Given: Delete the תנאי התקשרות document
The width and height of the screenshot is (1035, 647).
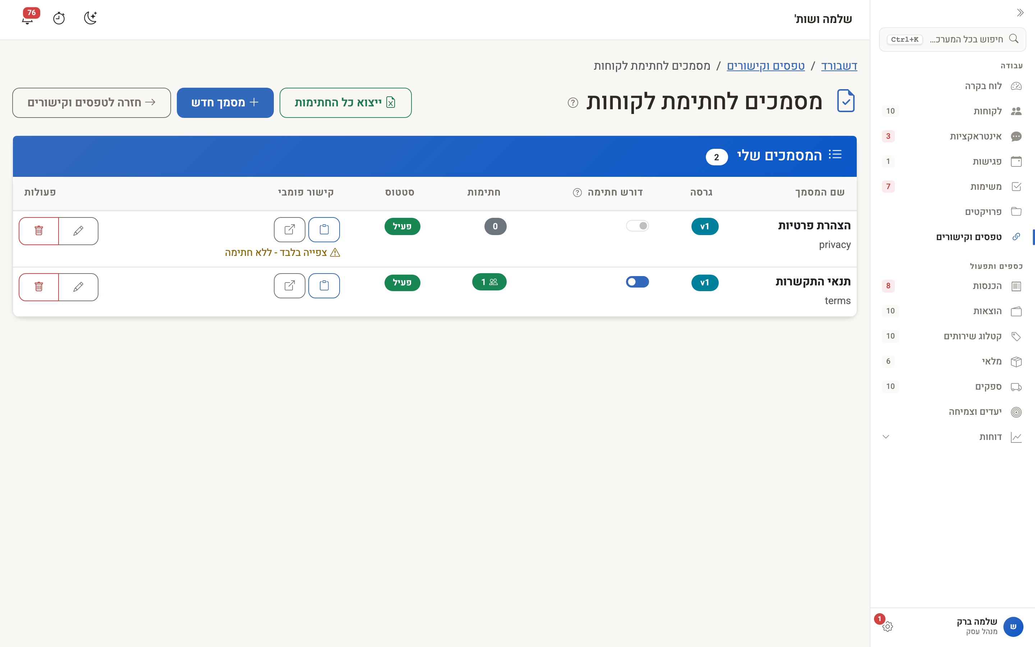Looking at the screenshot, I should 39,287.
